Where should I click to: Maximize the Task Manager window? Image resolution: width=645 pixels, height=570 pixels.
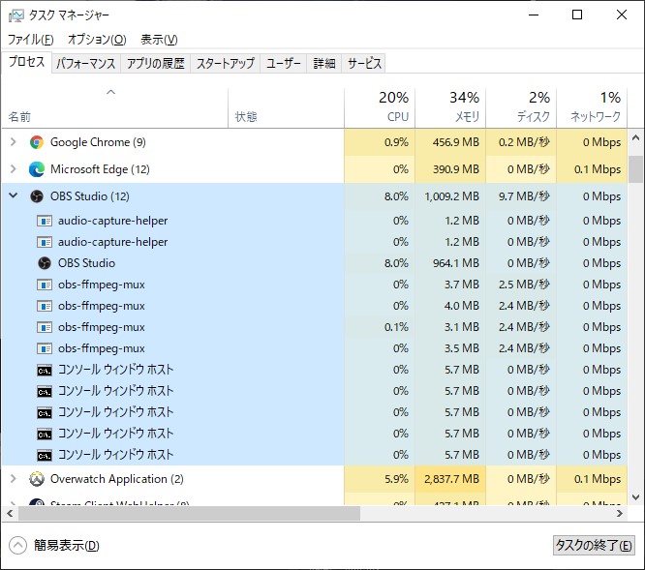click(x=577, y=15)
